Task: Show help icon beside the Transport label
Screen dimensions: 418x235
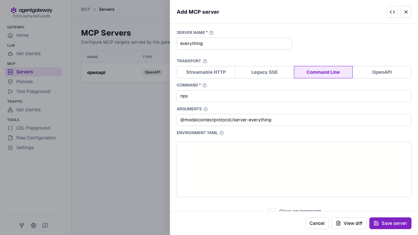Action: [x=205, y=61]
